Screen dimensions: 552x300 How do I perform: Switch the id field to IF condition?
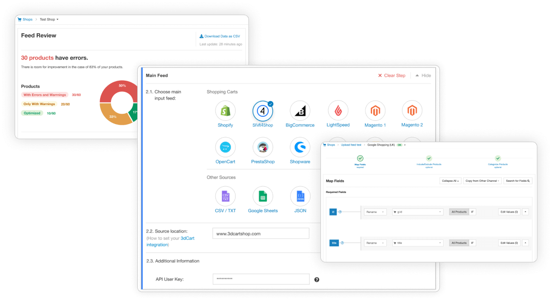click(472, 212)
